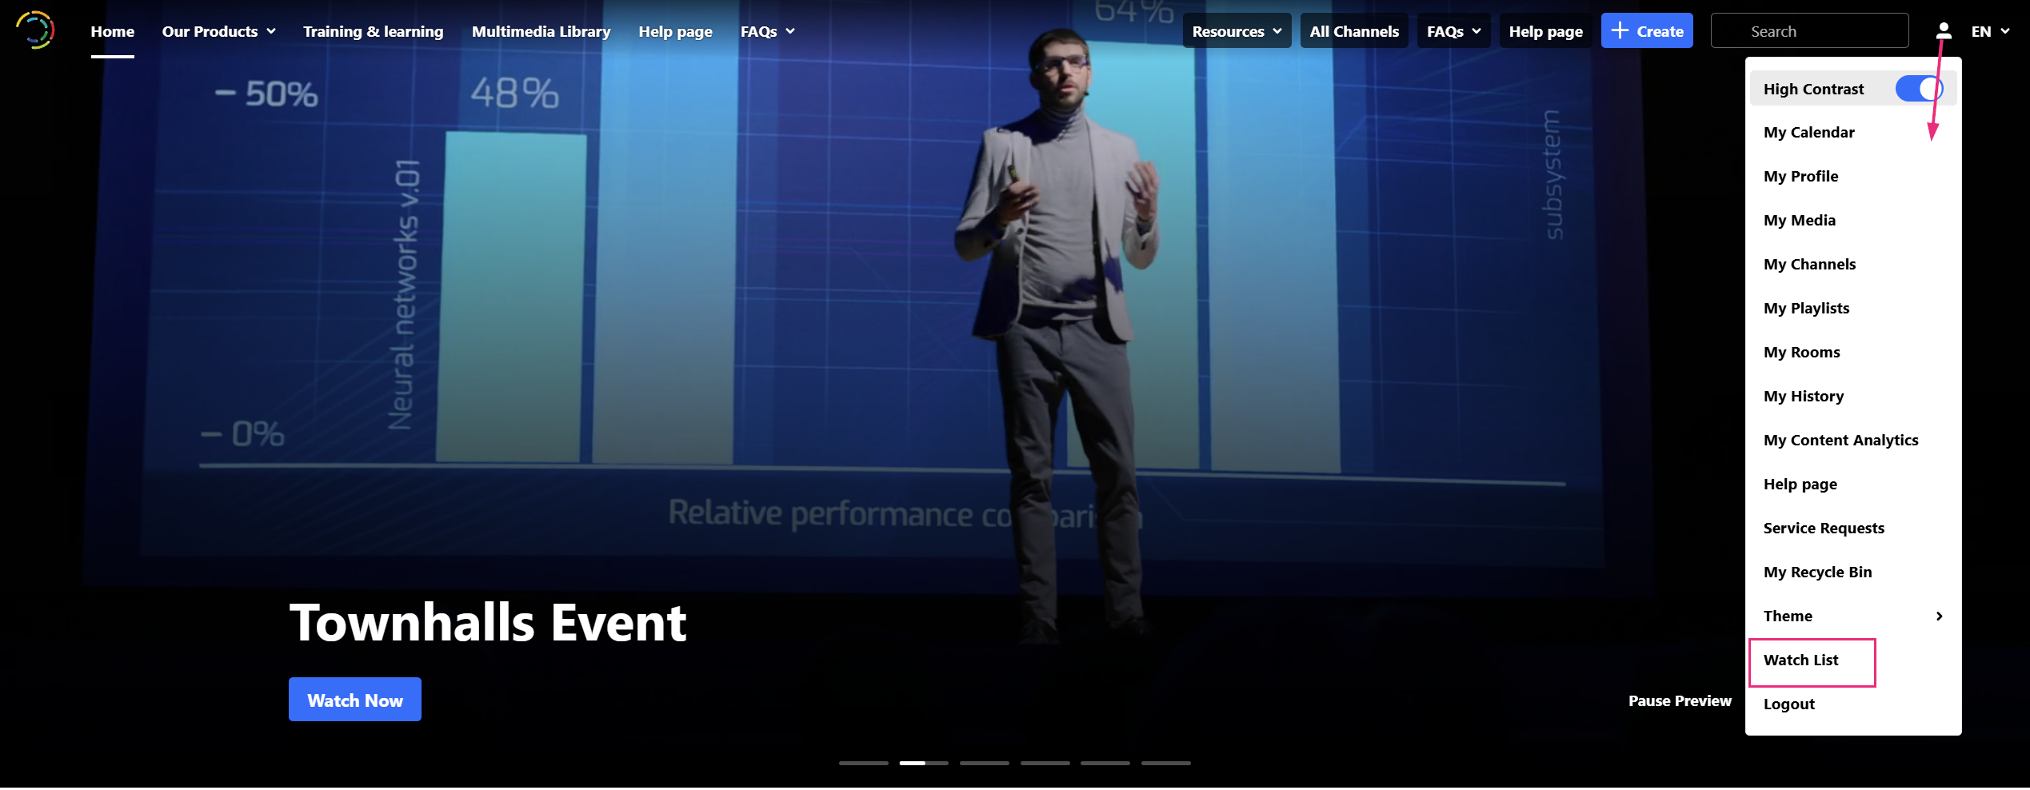This screenshot has width=2030, height=790.
Task: Click the circular site logo
Action: (x=35, y=30)
